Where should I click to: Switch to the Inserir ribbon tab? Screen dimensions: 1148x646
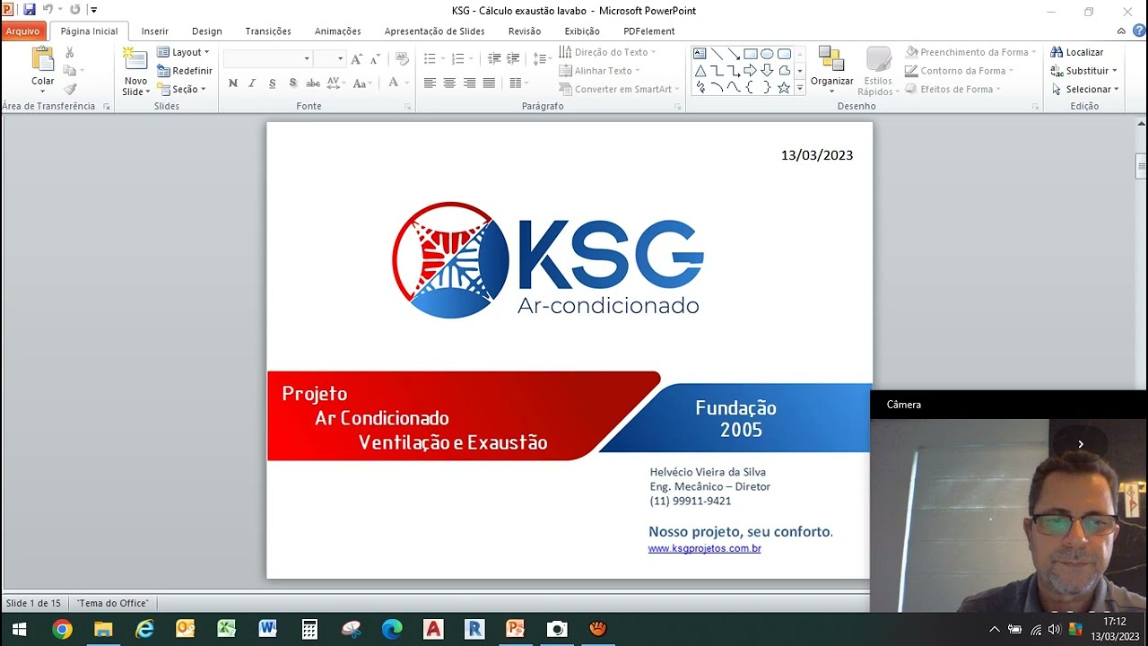pyautogui.click(x=155, y=31)
